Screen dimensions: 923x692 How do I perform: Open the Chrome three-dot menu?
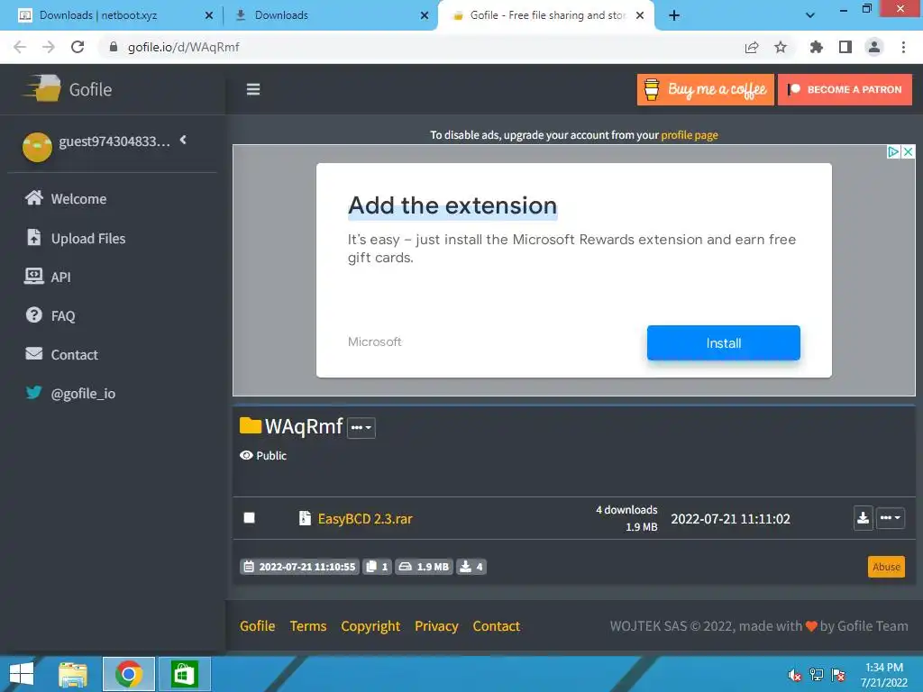[903, 47]
